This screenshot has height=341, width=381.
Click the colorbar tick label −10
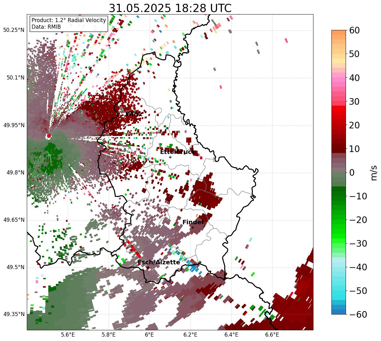click(358, 196)
